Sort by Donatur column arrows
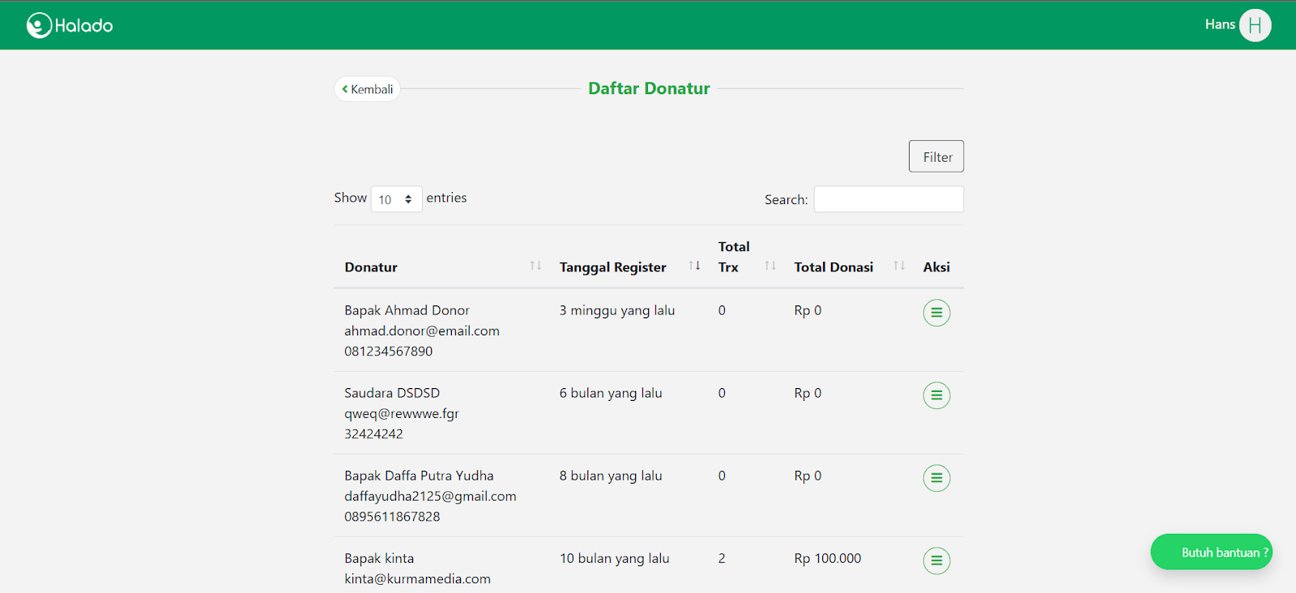 click(x=535, y=266)
